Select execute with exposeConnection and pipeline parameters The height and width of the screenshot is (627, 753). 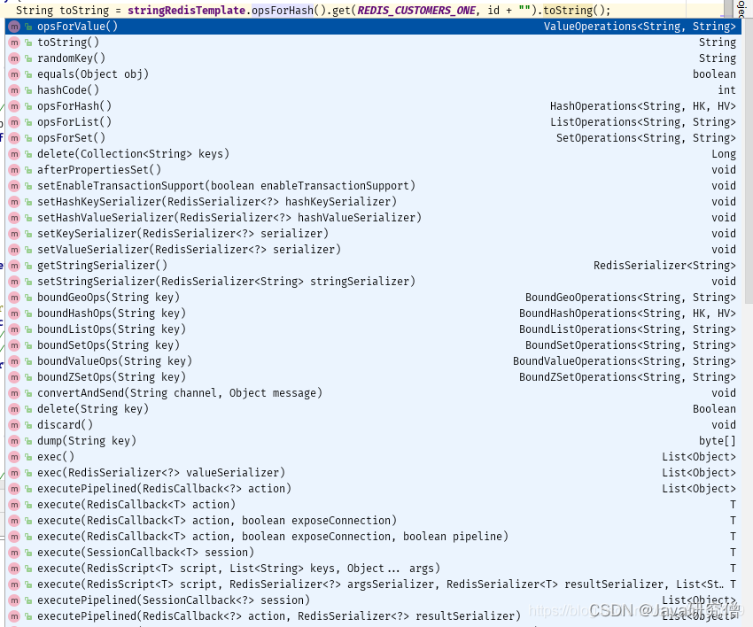tap(373, 537)
